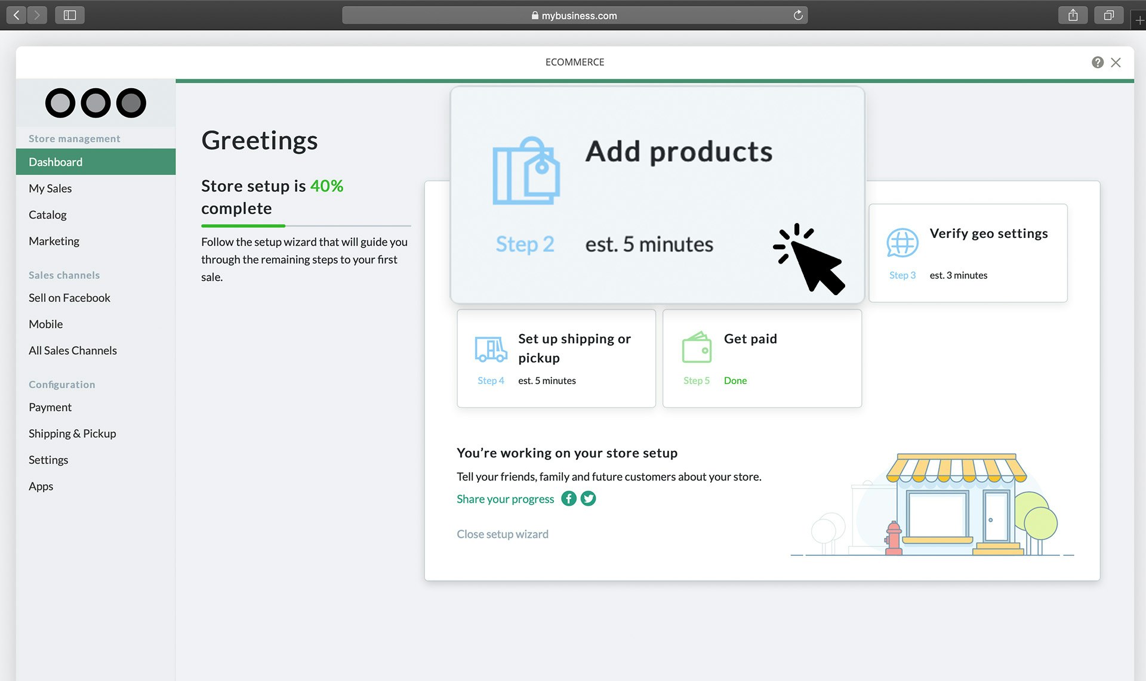Open the help question mark icon

[x=1097, y=62]
